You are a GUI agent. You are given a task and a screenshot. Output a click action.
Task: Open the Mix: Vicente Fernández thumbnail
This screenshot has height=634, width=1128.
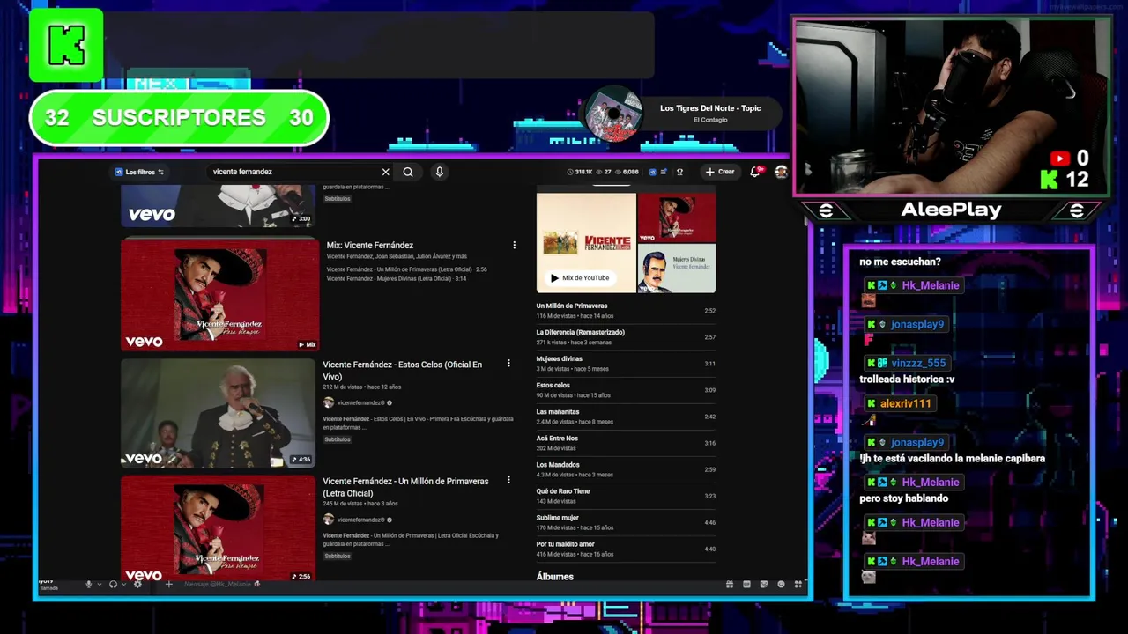coord(219,294)
